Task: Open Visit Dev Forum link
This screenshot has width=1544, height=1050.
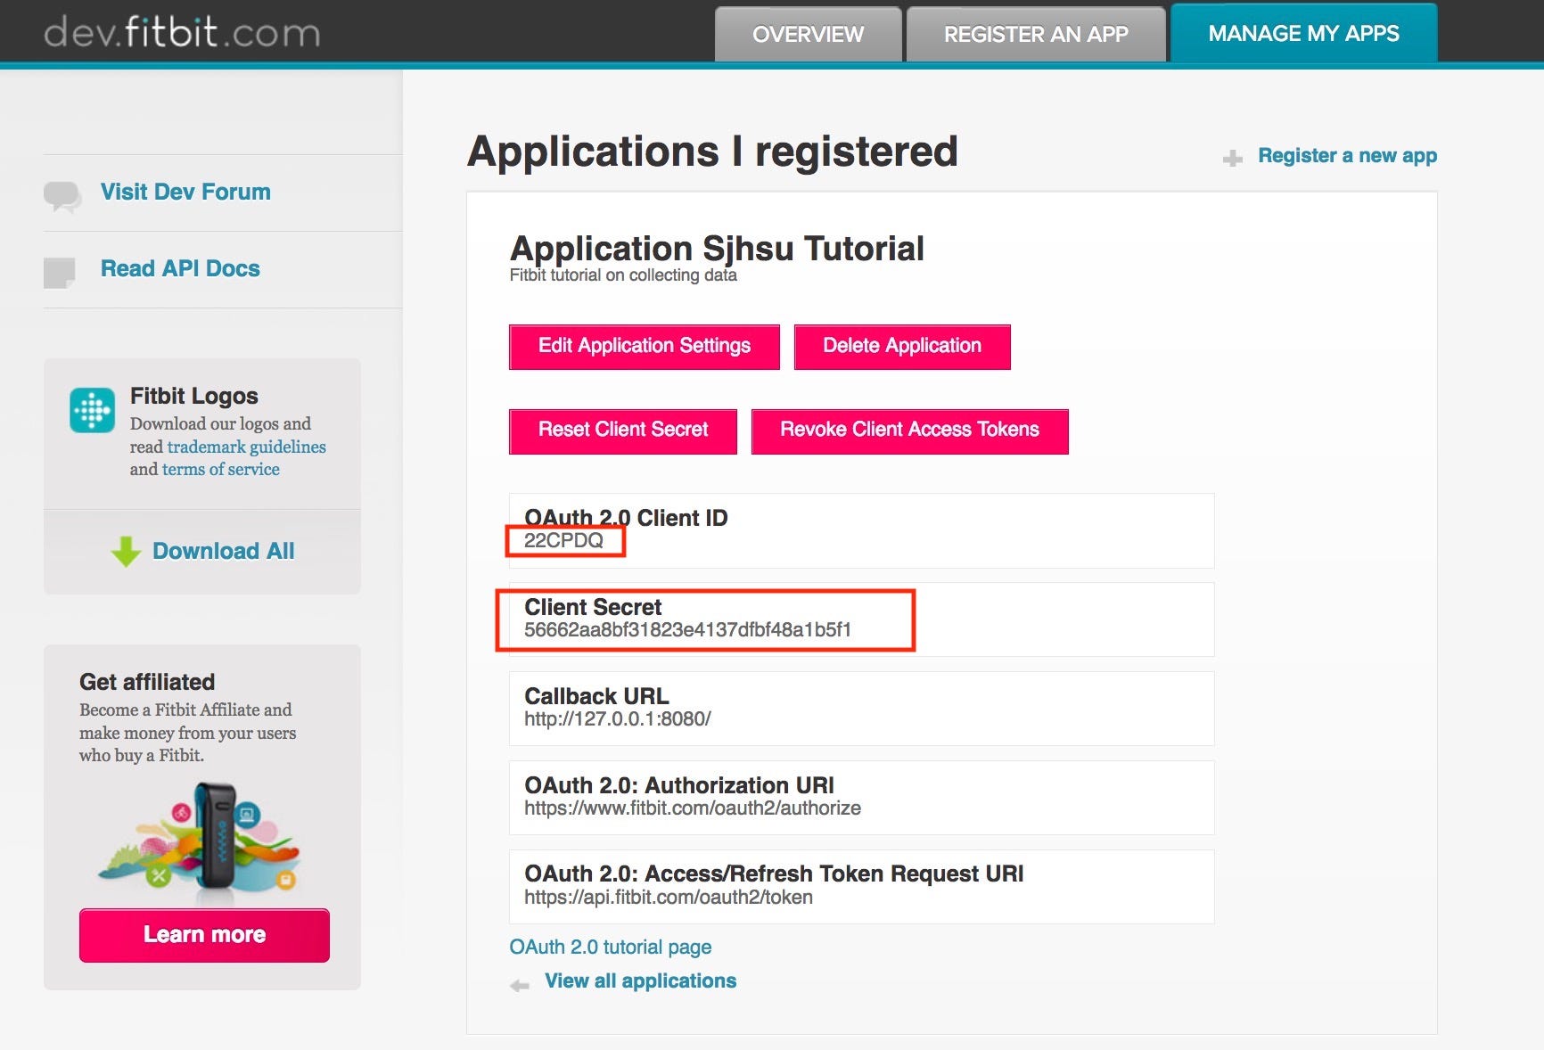Action: (185, 192)
